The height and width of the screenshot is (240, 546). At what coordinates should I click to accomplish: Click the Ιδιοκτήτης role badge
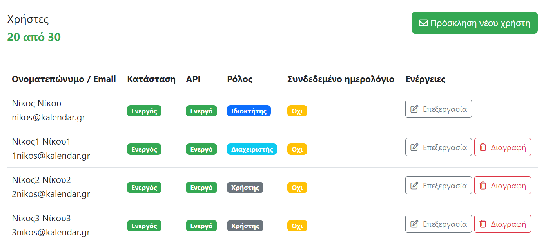[249, 111]
